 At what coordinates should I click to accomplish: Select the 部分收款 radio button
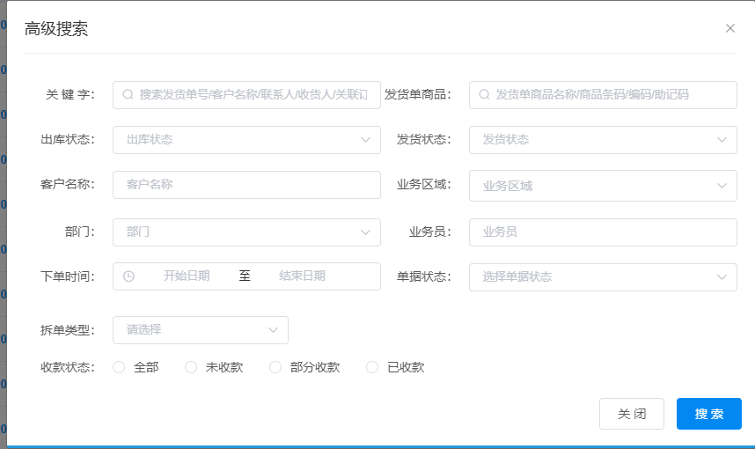click(275, 367)
